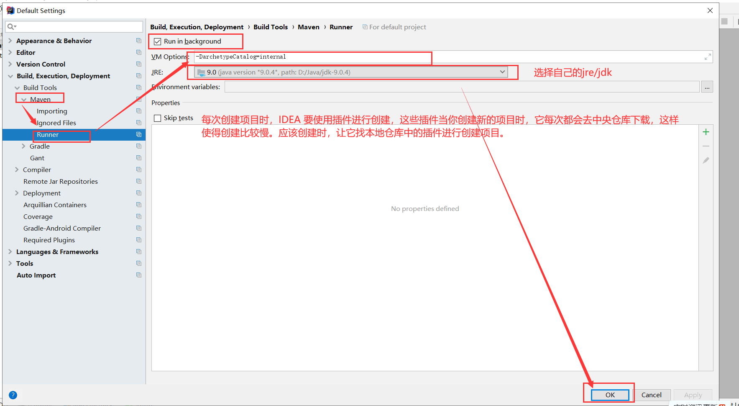This screenshot has height=406, width=739.
Task: Toggle the Run in background checkbox
Action: tap(158, 41)
